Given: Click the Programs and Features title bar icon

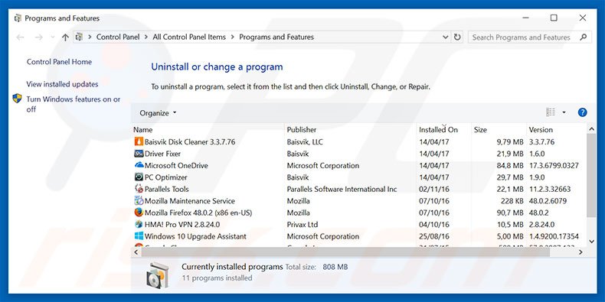Looking at the screenshot, I should (18, 18).
